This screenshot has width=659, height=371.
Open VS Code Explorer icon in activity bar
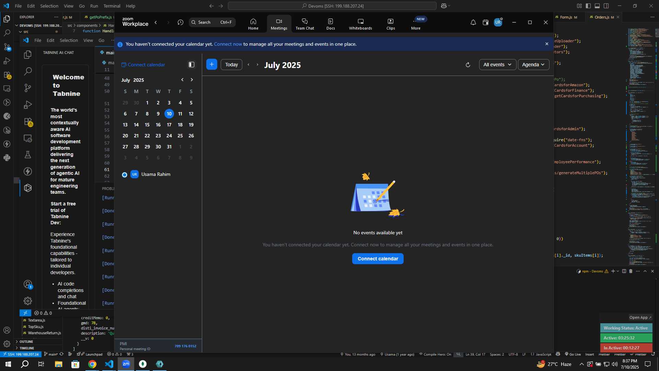(x=7, y=19)
